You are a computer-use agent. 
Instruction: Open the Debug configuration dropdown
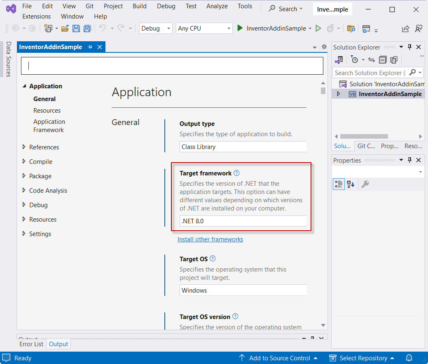156,28
